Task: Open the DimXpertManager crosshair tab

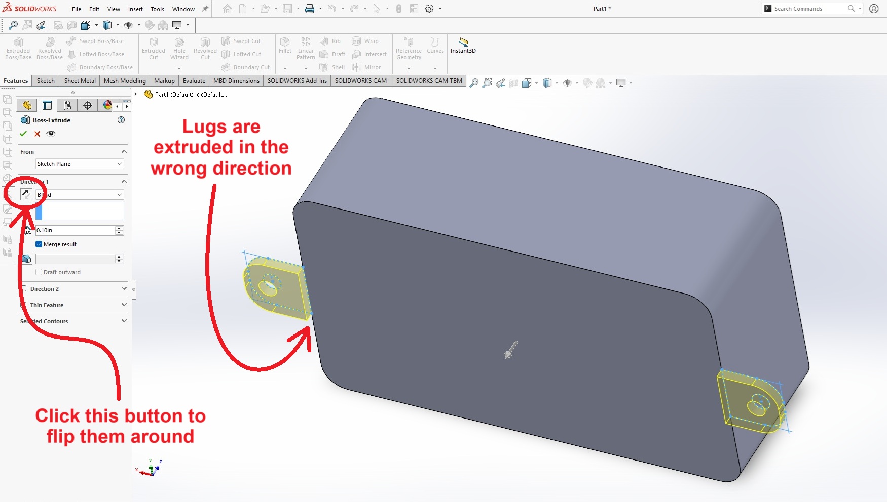Action: click(x=88, y=105)
